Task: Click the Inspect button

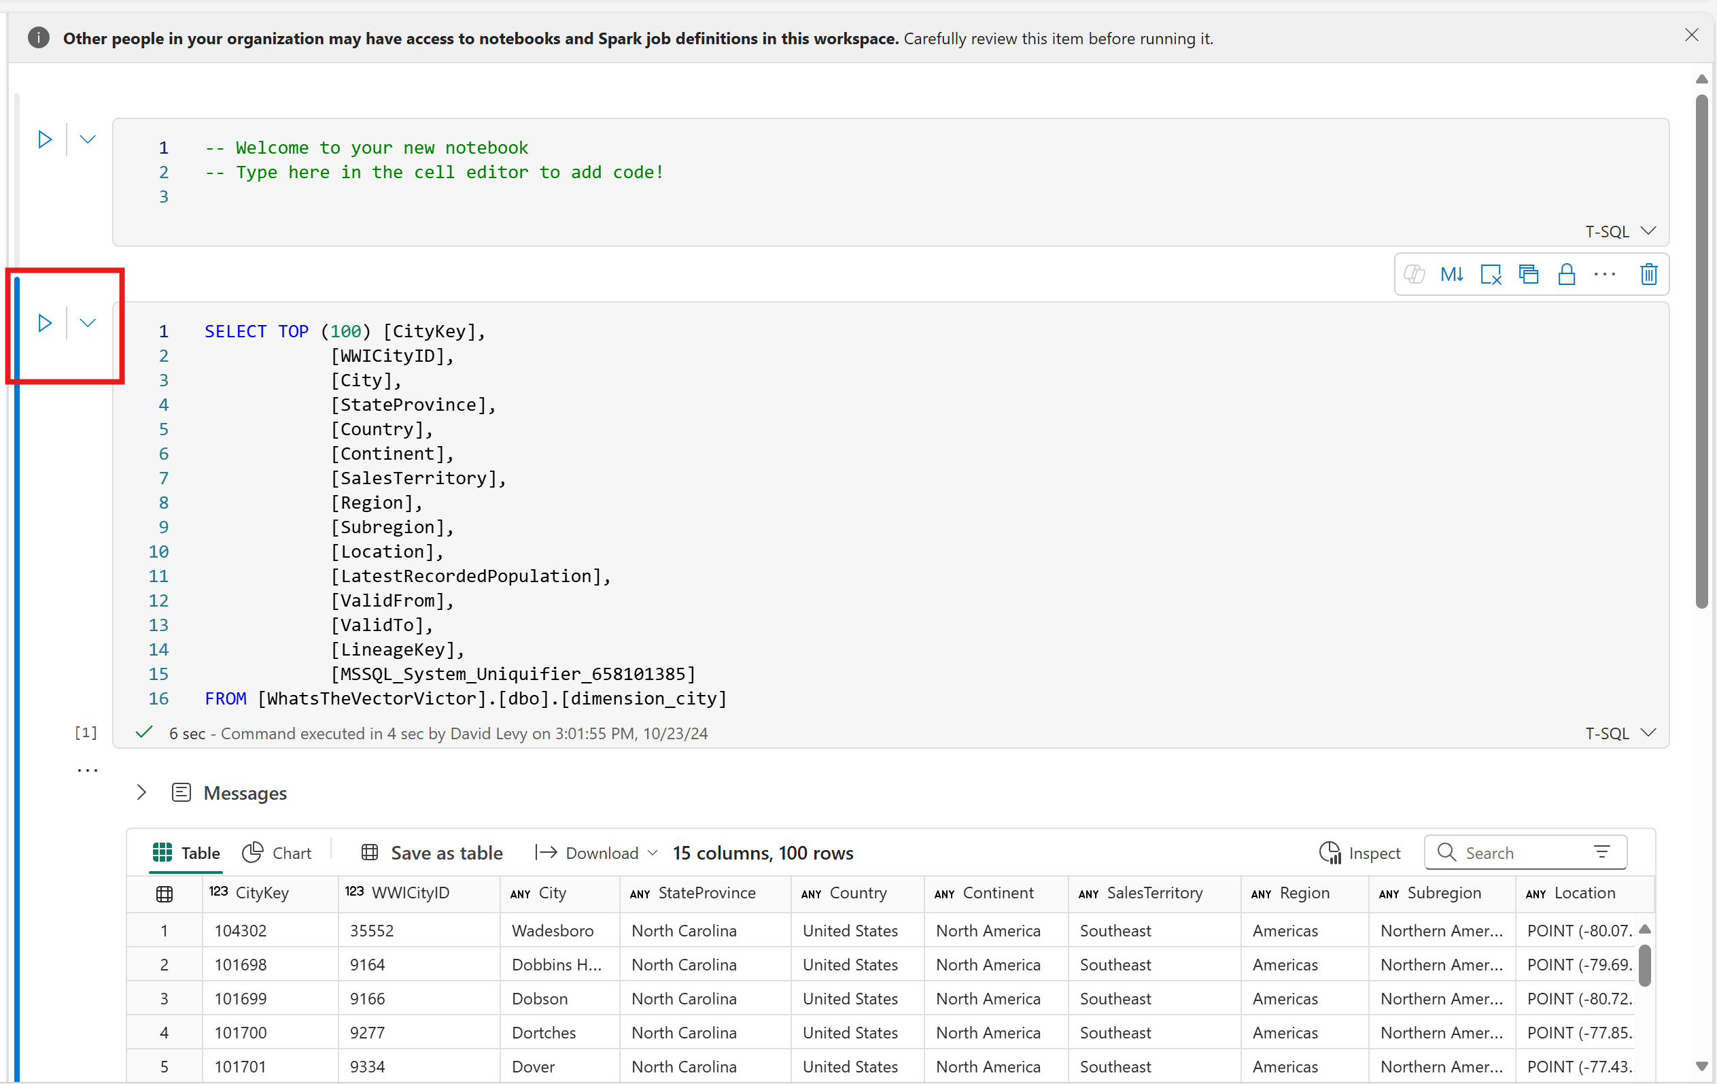Action: pyautogui.click(x=1360, y=853)
